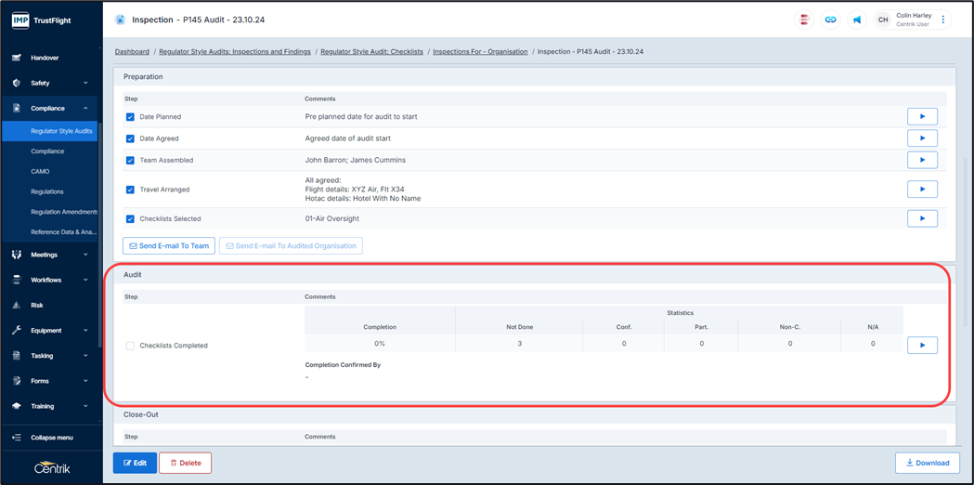Click the play arrow for Checklists Completed
Viewport: 974px width, 485px height.
click(x=922, y=345)
